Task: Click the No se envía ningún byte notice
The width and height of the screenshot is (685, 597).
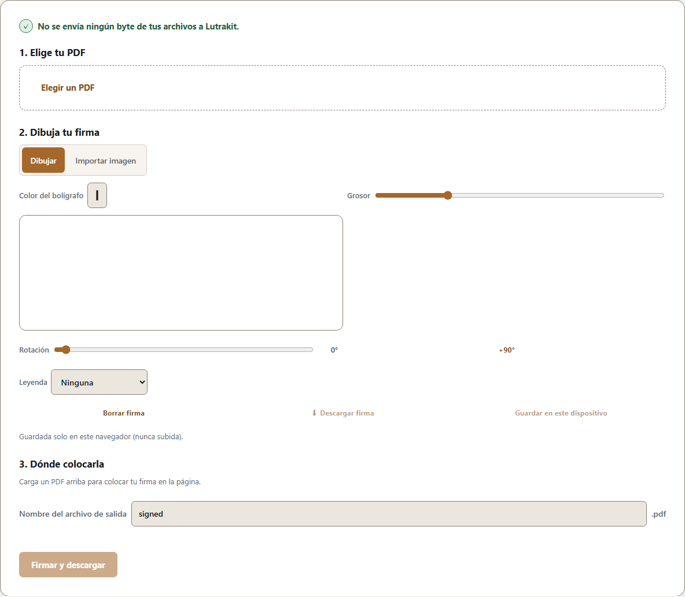Action: (138, 26)
